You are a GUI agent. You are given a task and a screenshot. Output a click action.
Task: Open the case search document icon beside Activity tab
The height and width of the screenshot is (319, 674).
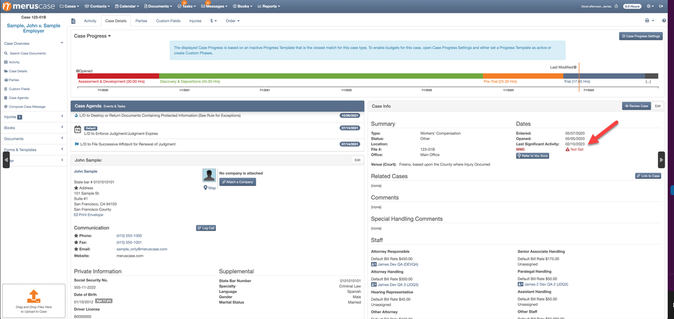click(x=73, y=21)
